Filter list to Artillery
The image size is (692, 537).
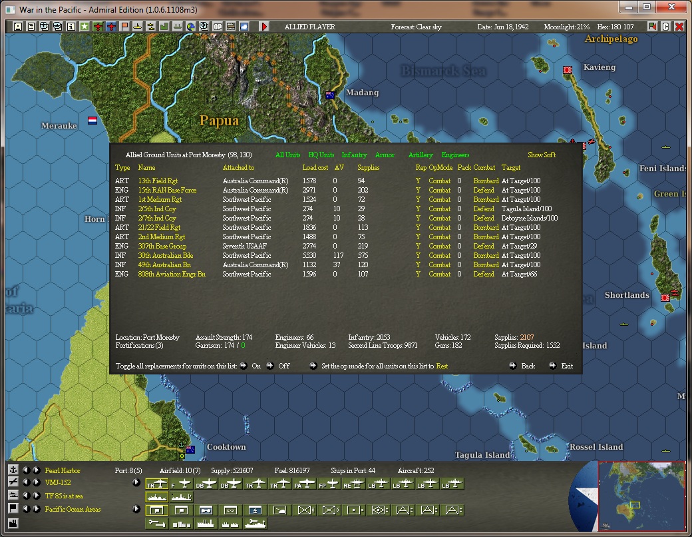click(421, 155)
